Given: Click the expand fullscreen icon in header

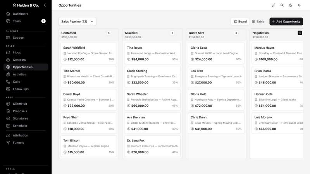Looking at the screenshot, I should [x=274, y=5].
